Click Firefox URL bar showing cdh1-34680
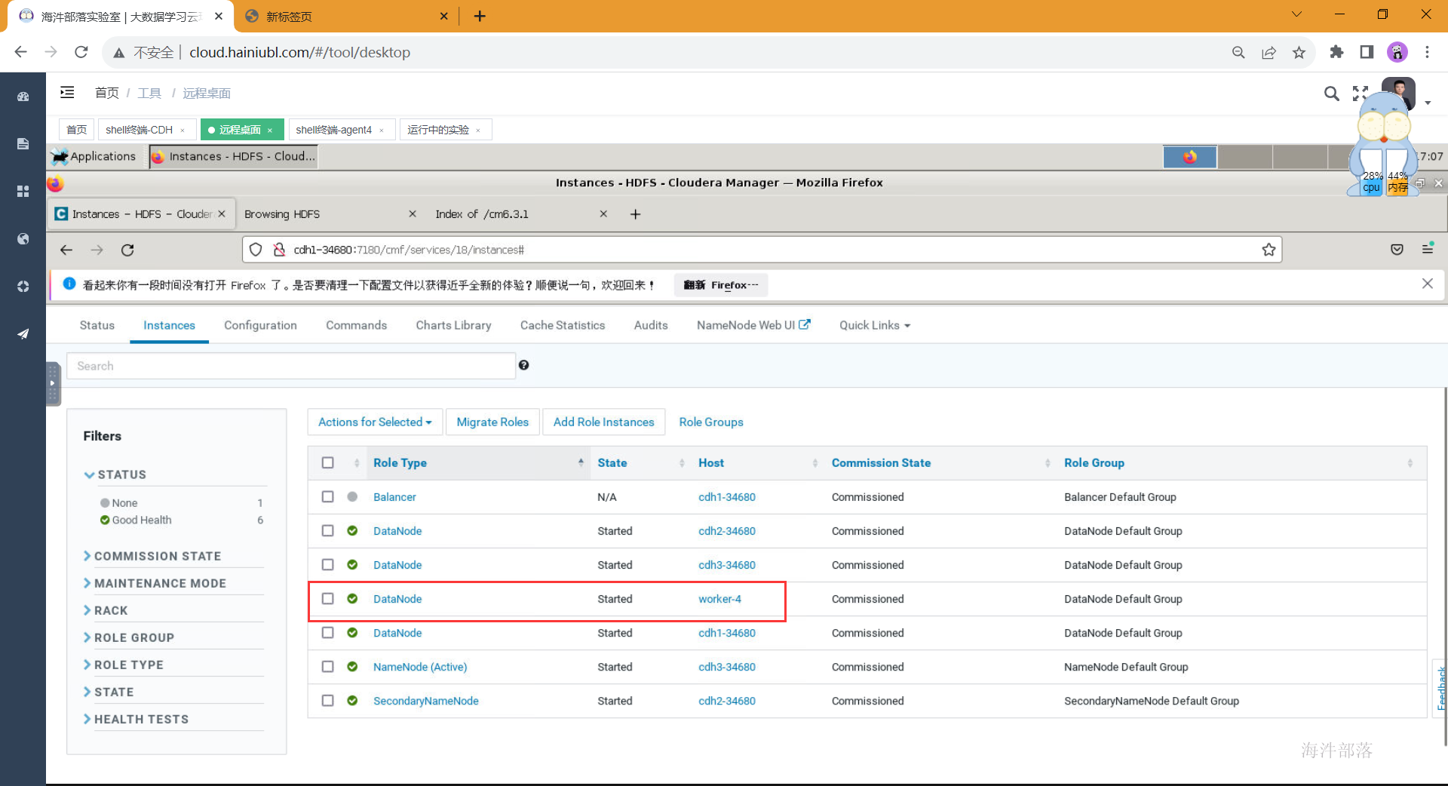The height and width of the screenshot is (786, 1448). click(762, 250)
